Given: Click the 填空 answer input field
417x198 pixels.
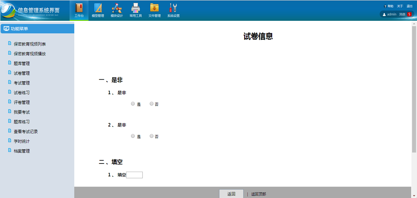Looking at the screenshot, I should click(x=134, y=175).
